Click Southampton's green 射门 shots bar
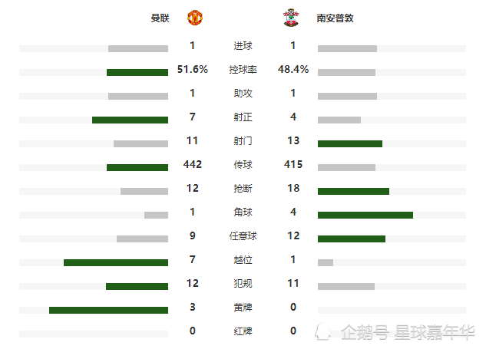This screenshot has height=349, width=486. [x=350, y=143]
